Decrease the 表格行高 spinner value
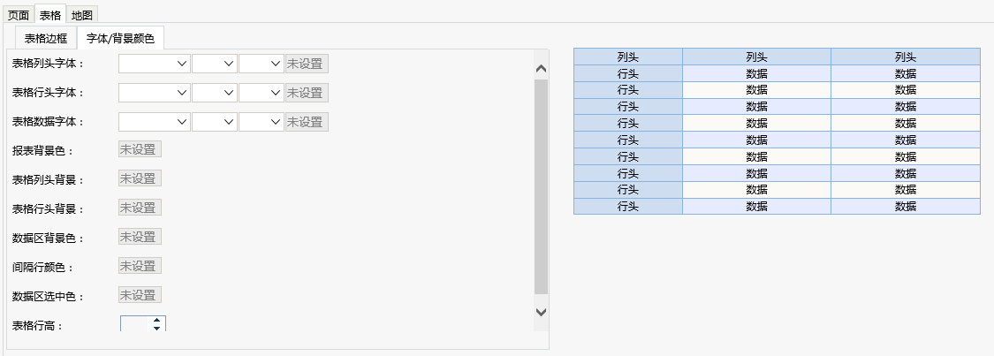 156,328
